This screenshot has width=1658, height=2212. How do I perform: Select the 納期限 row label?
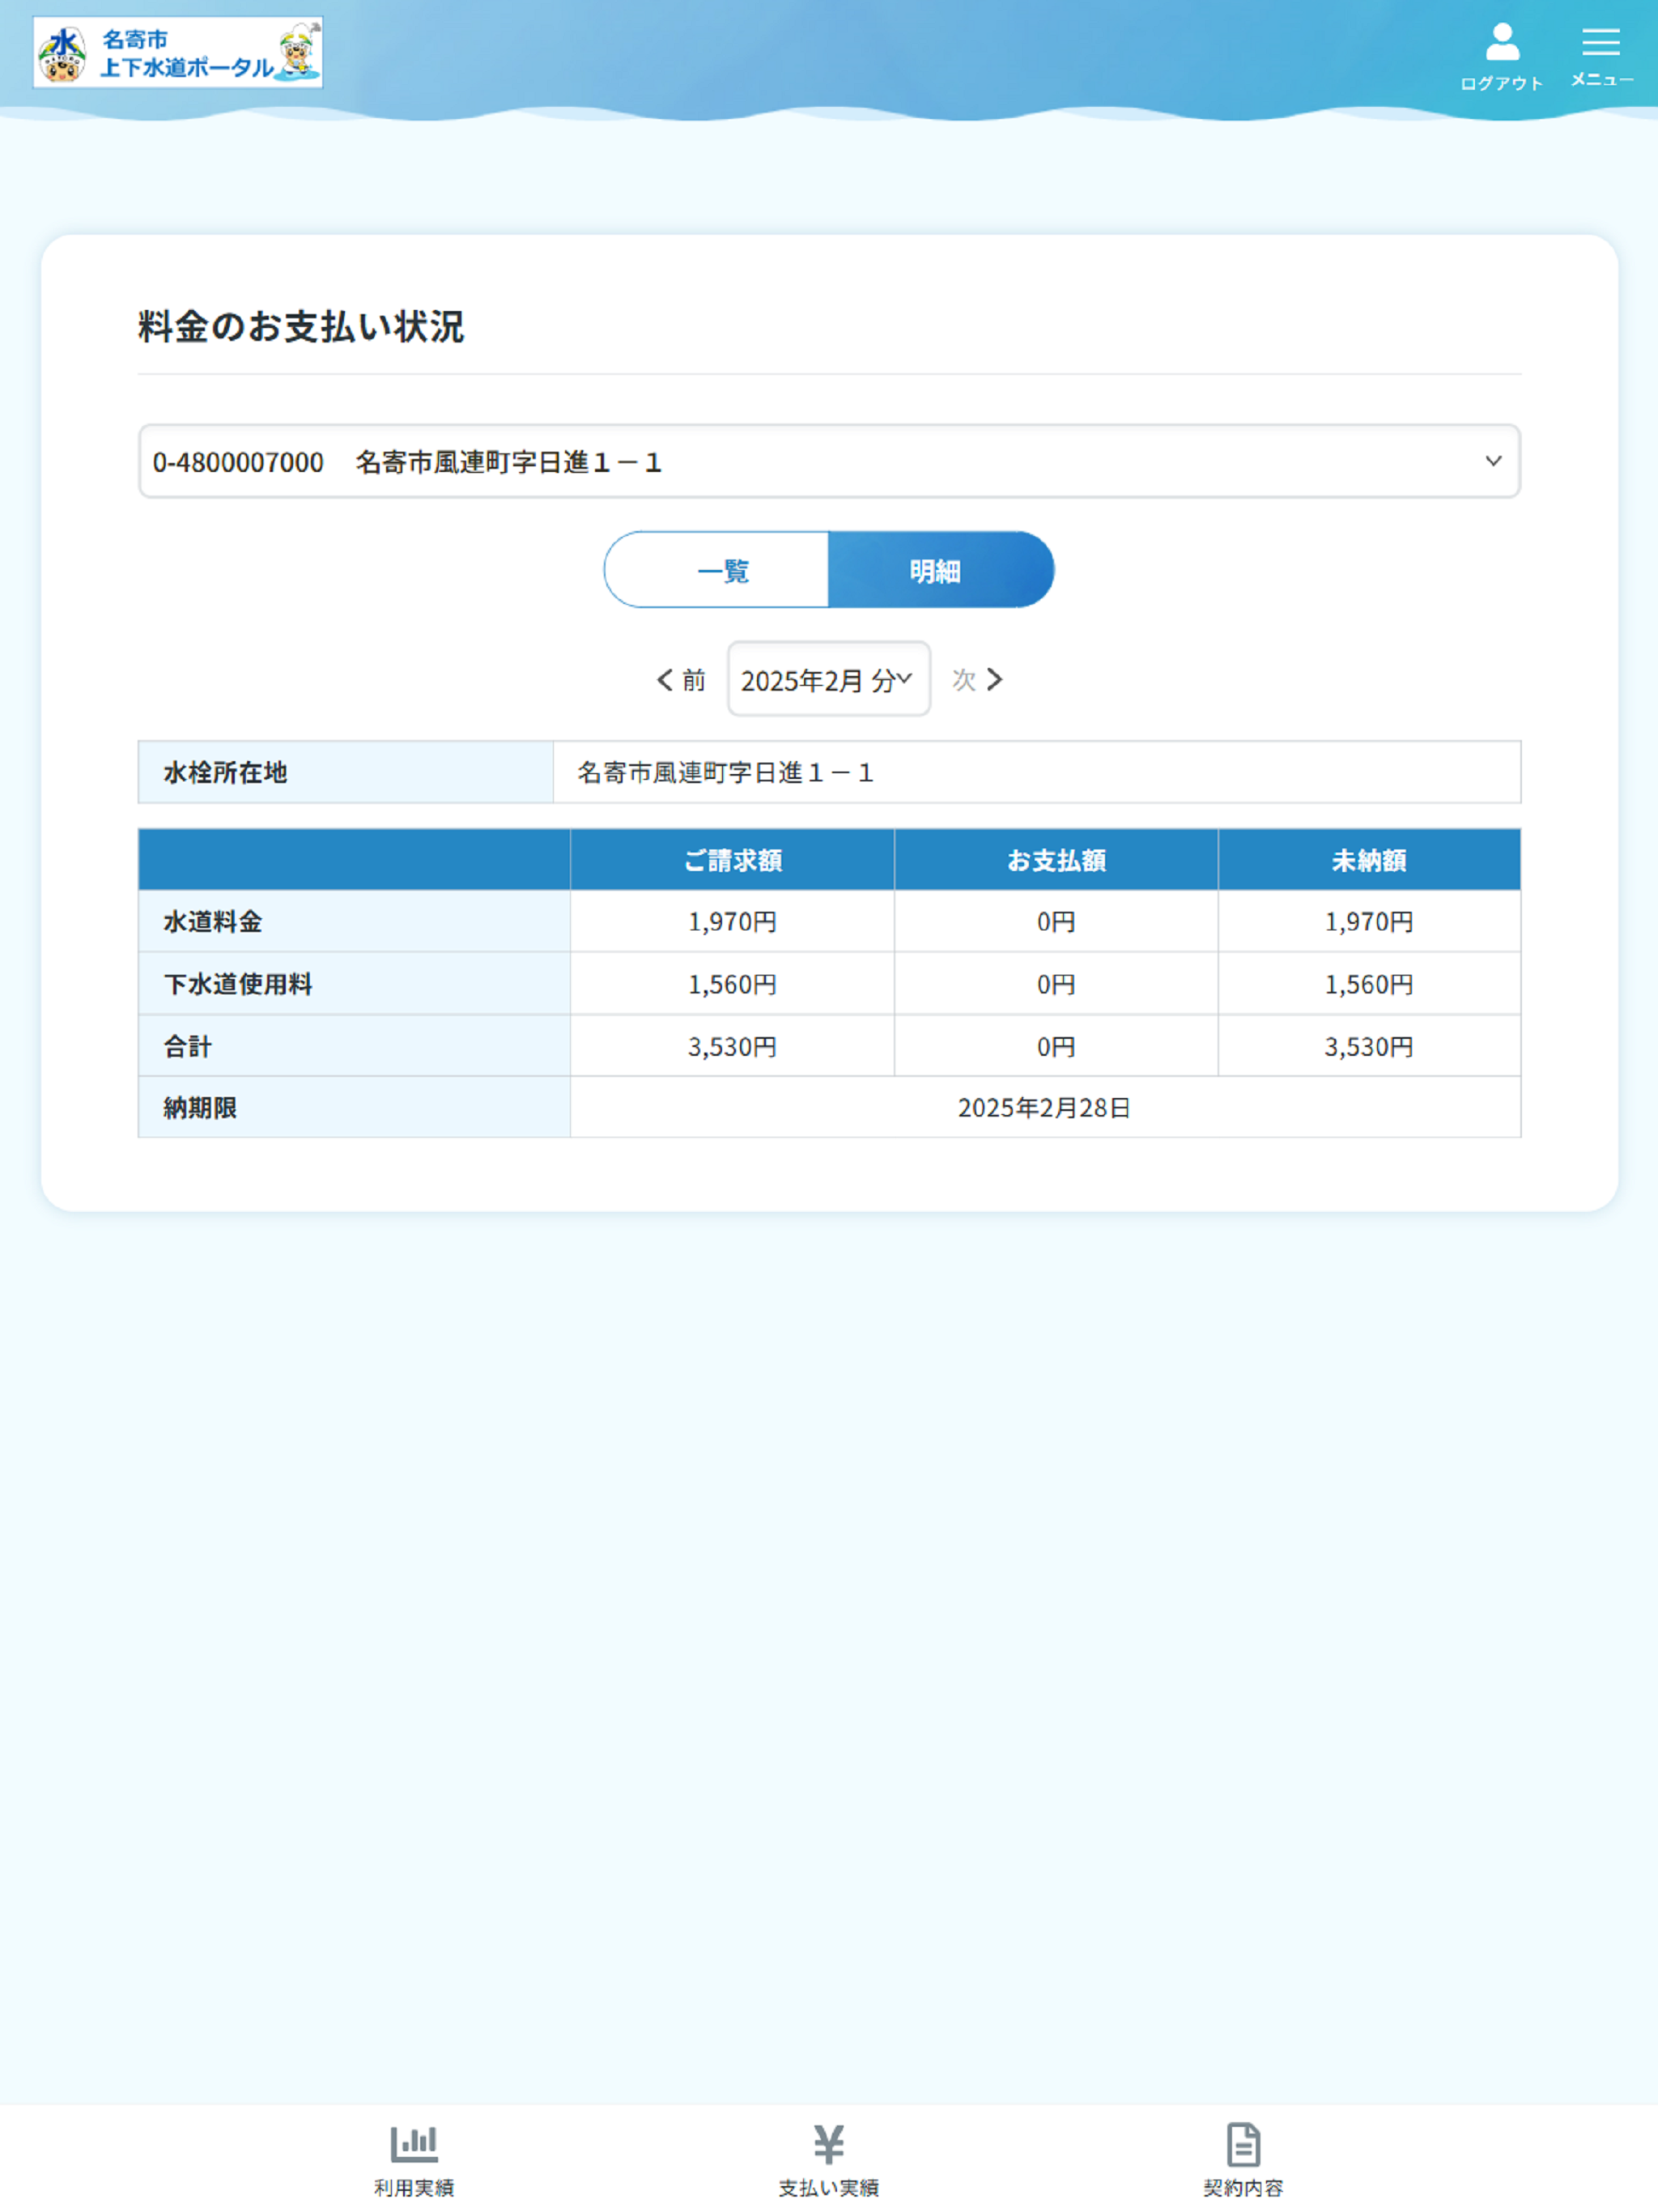click(x=354, y=1107)
